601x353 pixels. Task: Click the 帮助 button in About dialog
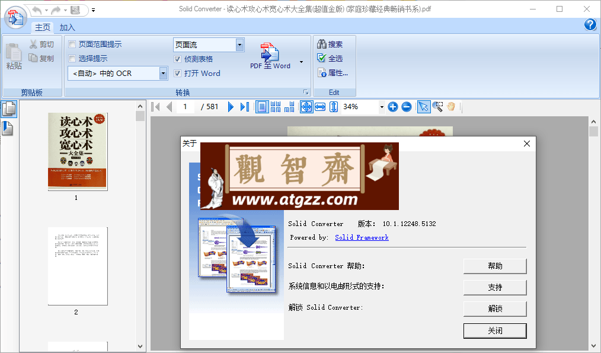click(x=495, y=266)
